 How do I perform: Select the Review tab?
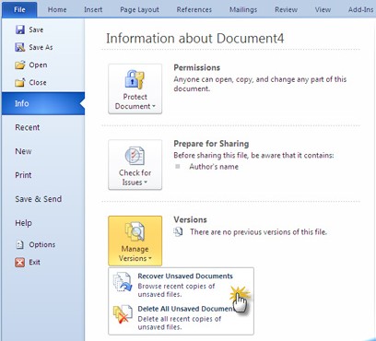click(x=286, y=9)
